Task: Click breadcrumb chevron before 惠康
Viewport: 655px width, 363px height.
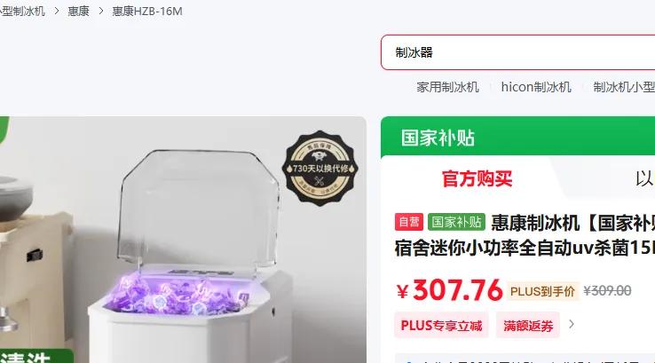Action: 57,11
